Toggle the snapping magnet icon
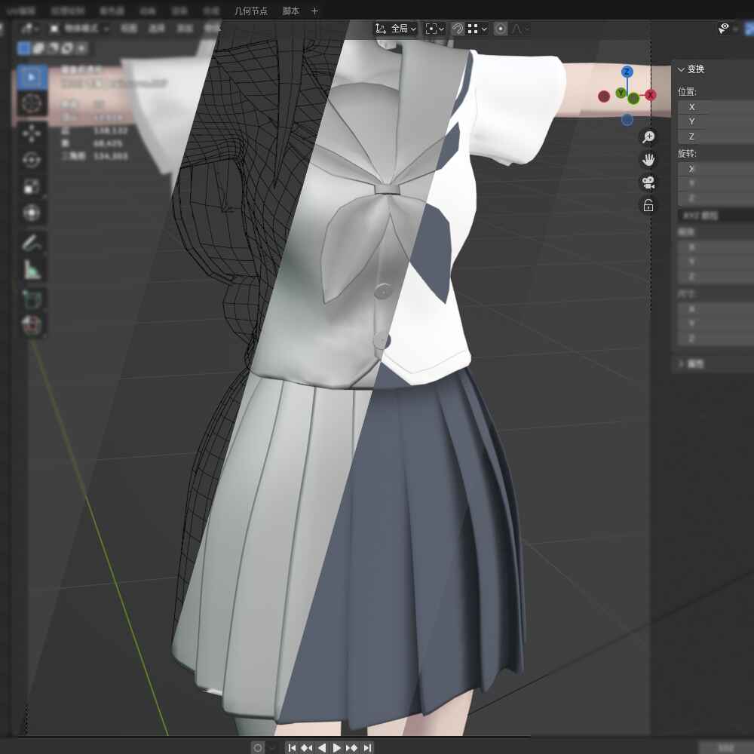 click(458, 29)
